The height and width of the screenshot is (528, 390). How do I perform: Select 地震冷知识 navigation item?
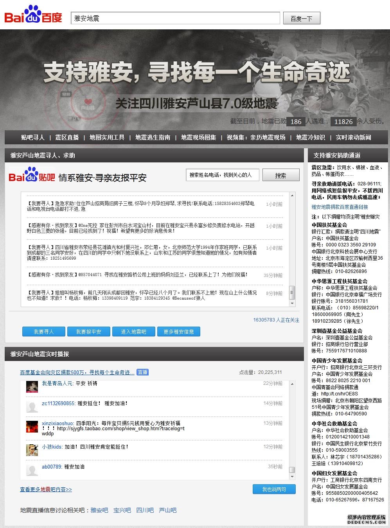point(311,137)
